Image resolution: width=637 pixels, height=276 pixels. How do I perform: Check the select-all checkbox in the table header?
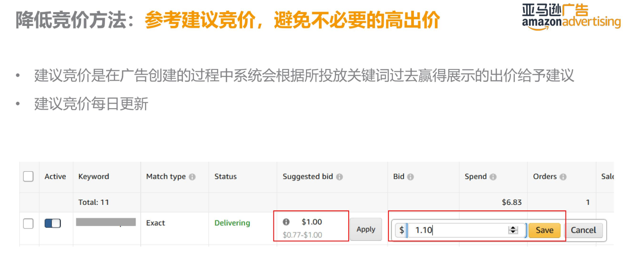coord(28,176)
